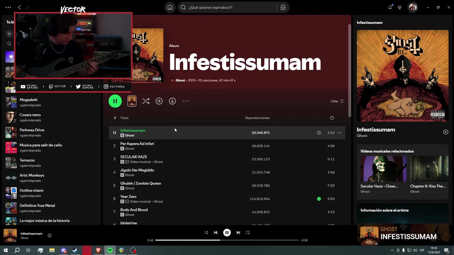Viewport: 454px width, 255px height.
Task: Click remaining time -0:56 to toggle display
Action: click(304, 240)
